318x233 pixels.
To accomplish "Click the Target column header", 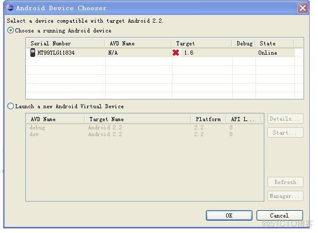I will 201,43.
